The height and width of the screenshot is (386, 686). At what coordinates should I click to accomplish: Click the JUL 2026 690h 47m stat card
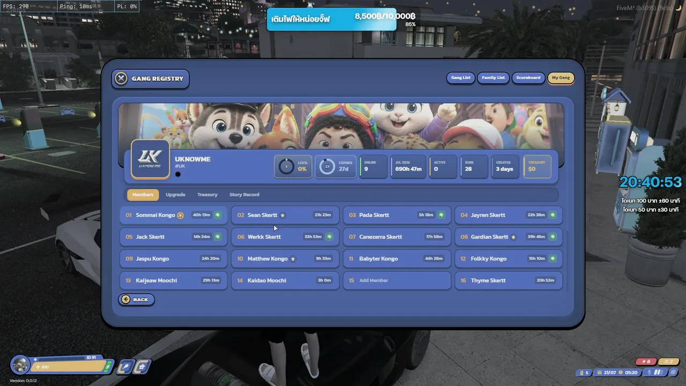tap(408, 167)
